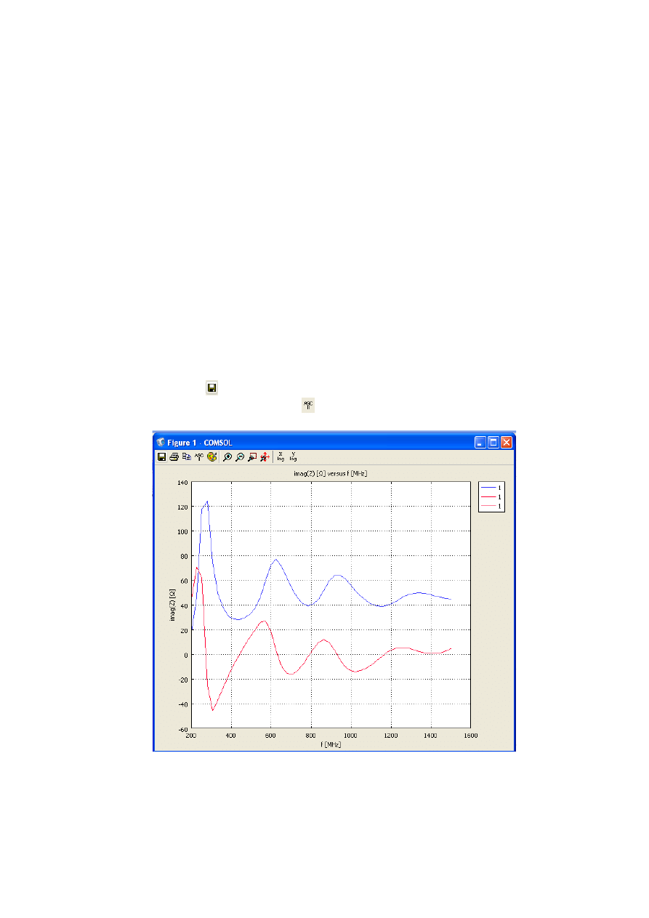
Task: Minimize the Figure 1 window
Action: 480,442
